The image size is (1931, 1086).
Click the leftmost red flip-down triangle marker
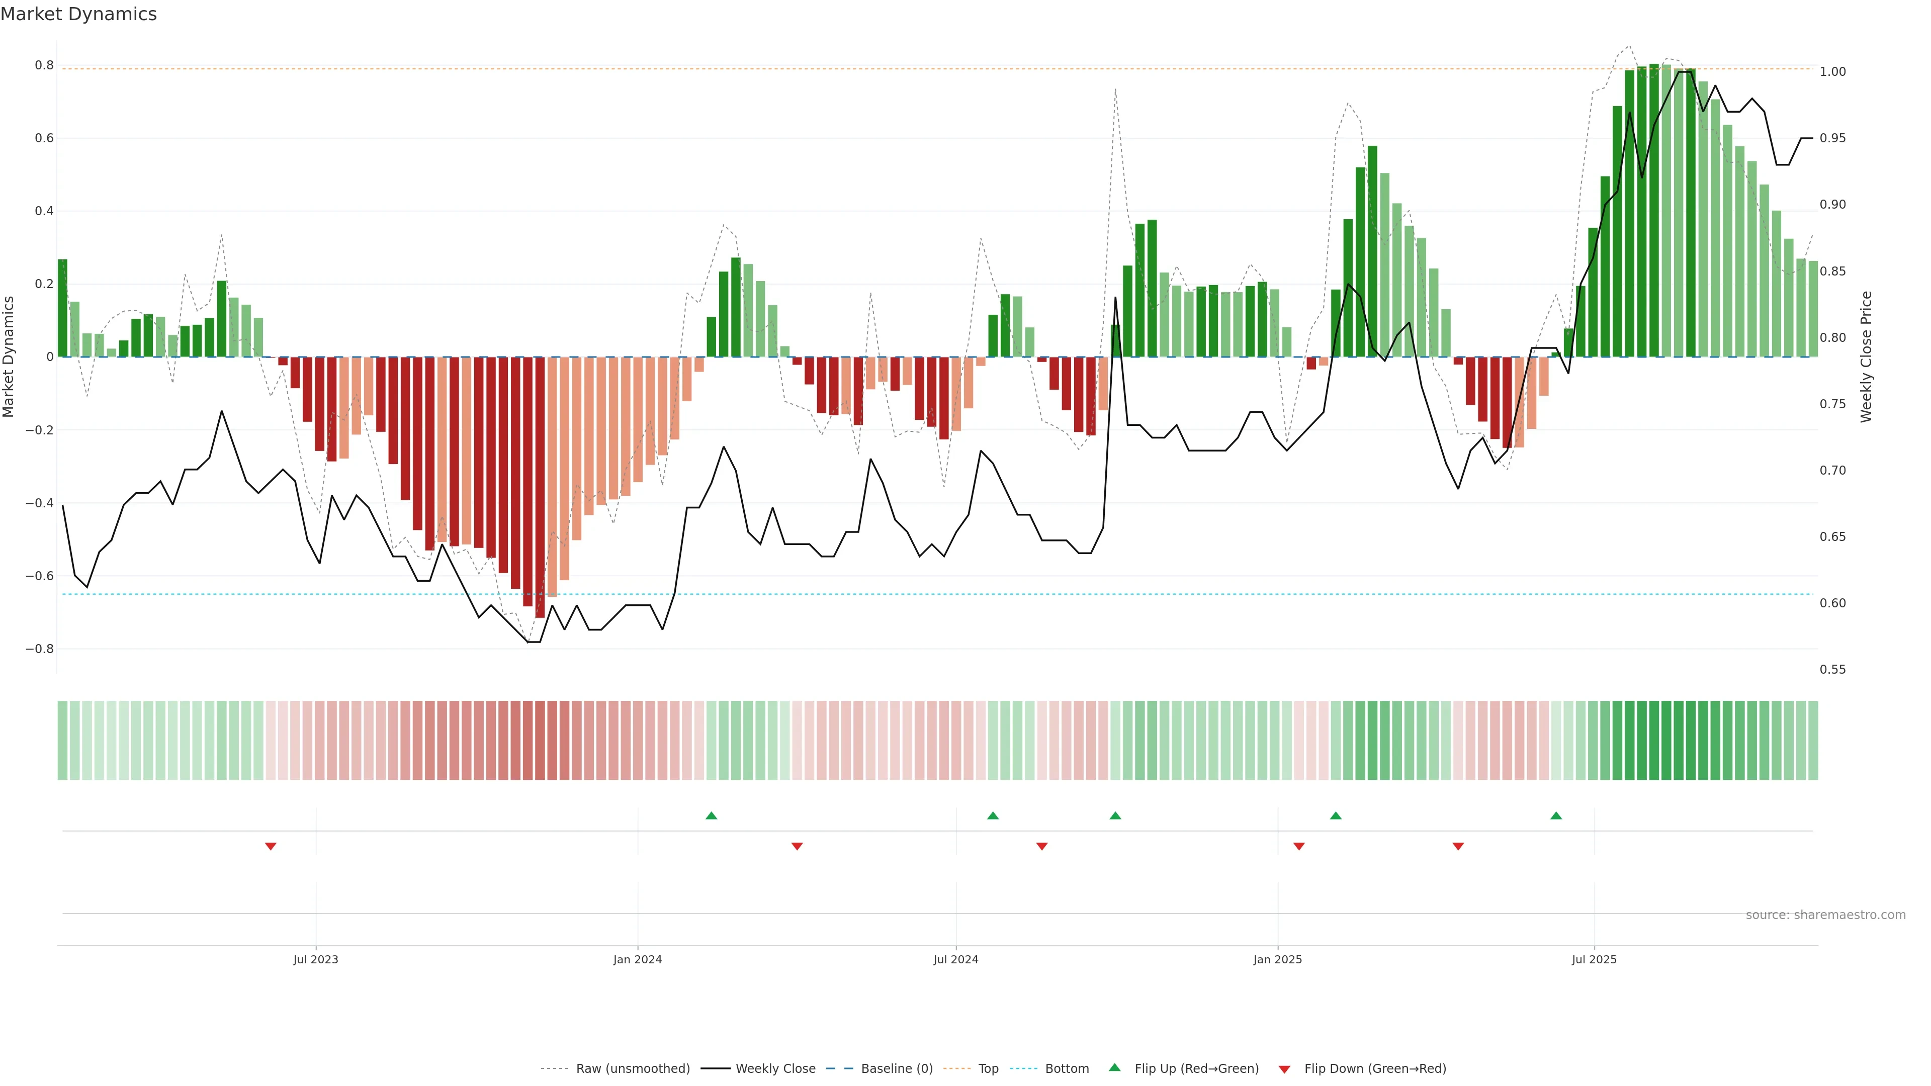click(x=271, y=846)
